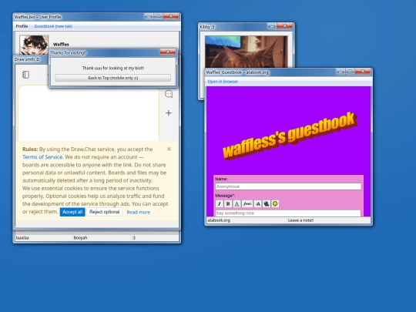Open the Profile menu in Waffles.bio
416x312 pixels.
[22, 26]
